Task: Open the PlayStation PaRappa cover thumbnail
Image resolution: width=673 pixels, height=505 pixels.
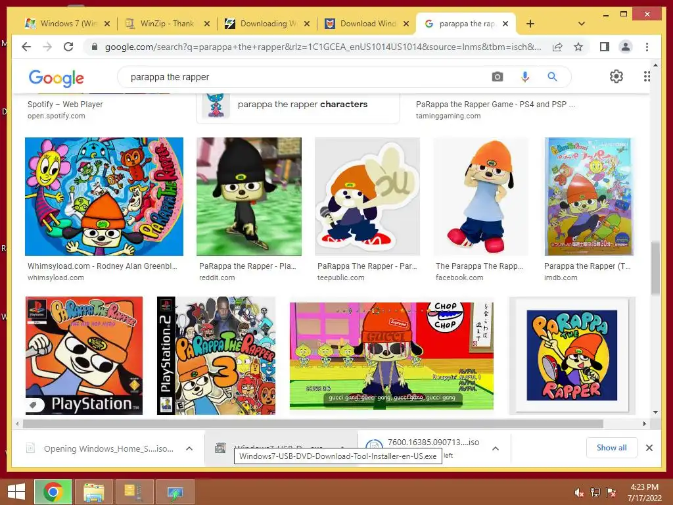Action: point(84,356)
